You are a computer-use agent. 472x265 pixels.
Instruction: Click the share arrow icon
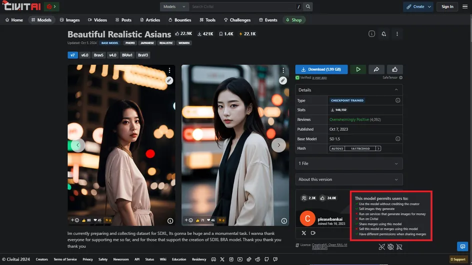click(x=376, y=69)
